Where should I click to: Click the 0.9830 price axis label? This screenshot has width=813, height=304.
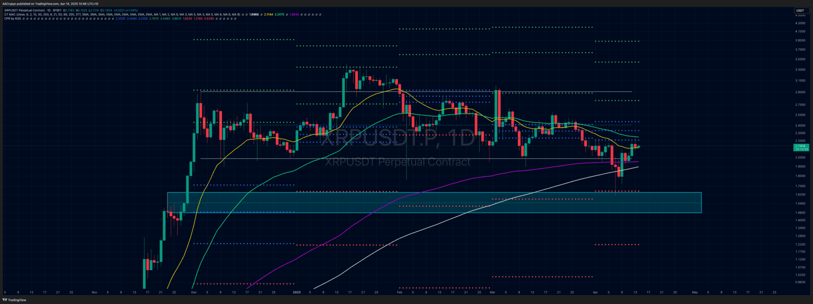tap(800, 282)
